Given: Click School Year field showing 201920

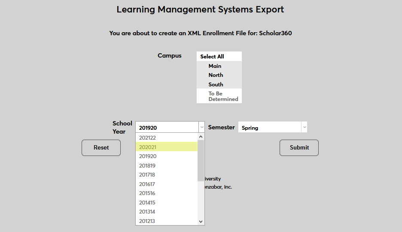Looking at the screenshot, I should [x=167, y=127].
